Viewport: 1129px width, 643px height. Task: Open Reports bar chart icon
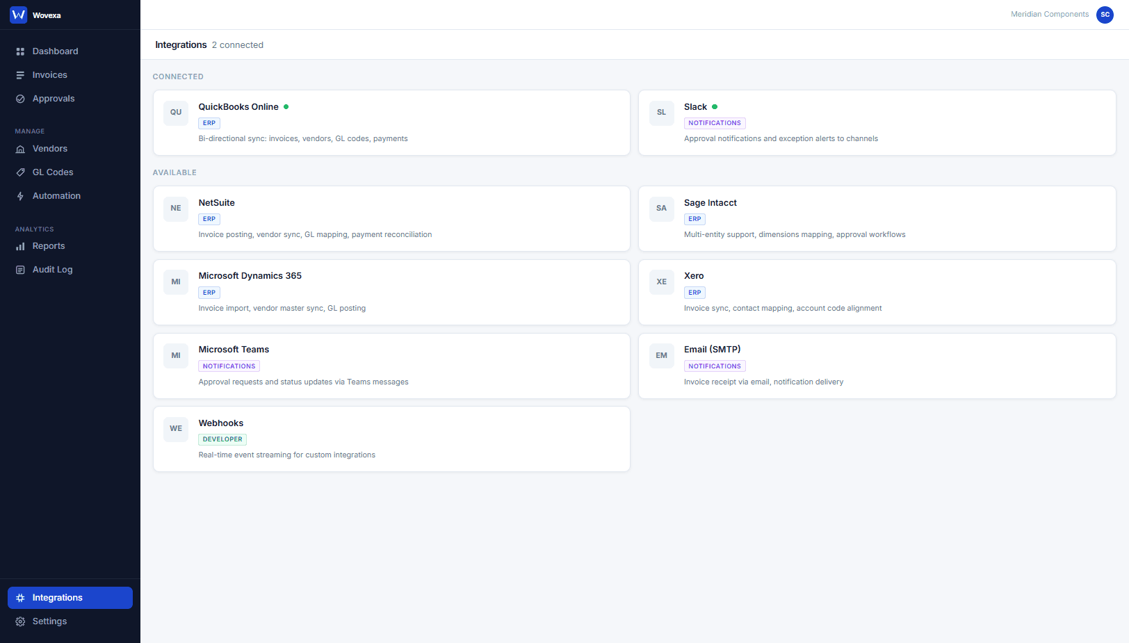(x=21, y=245)
